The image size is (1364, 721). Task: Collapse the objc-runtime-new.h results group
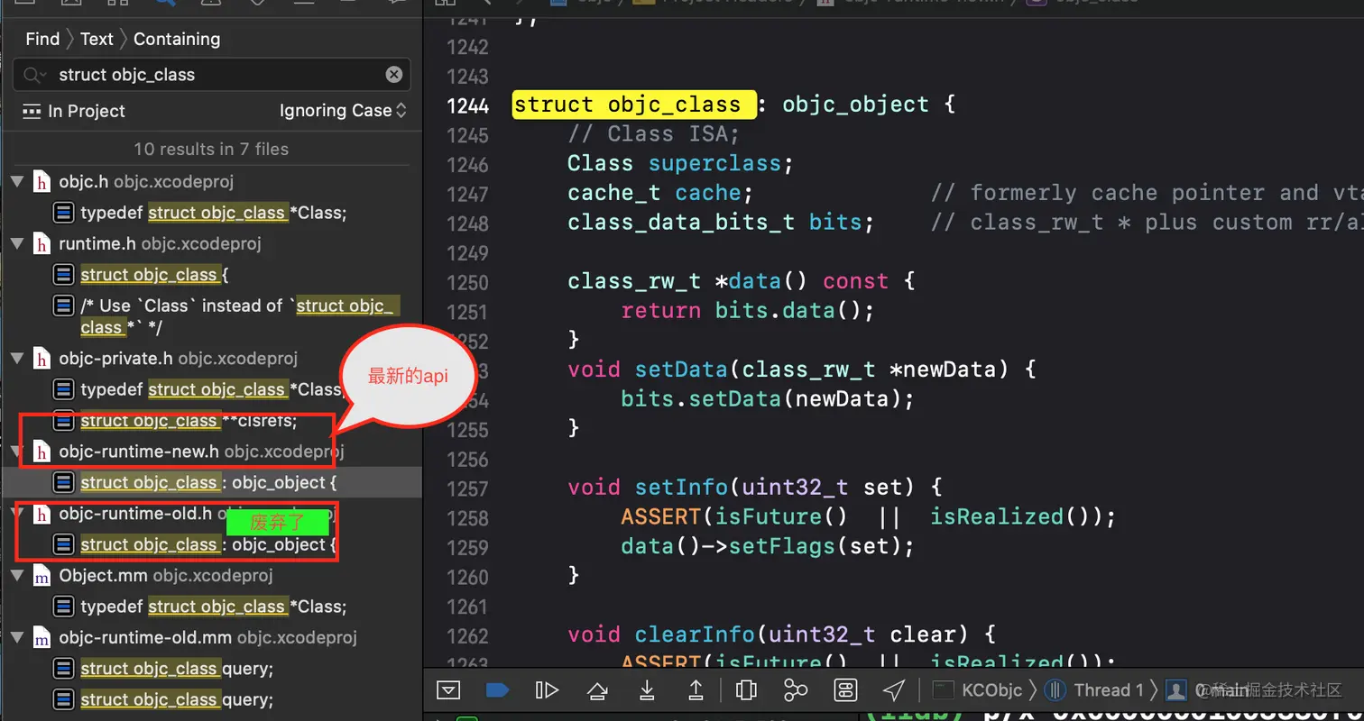coord(16,451)
